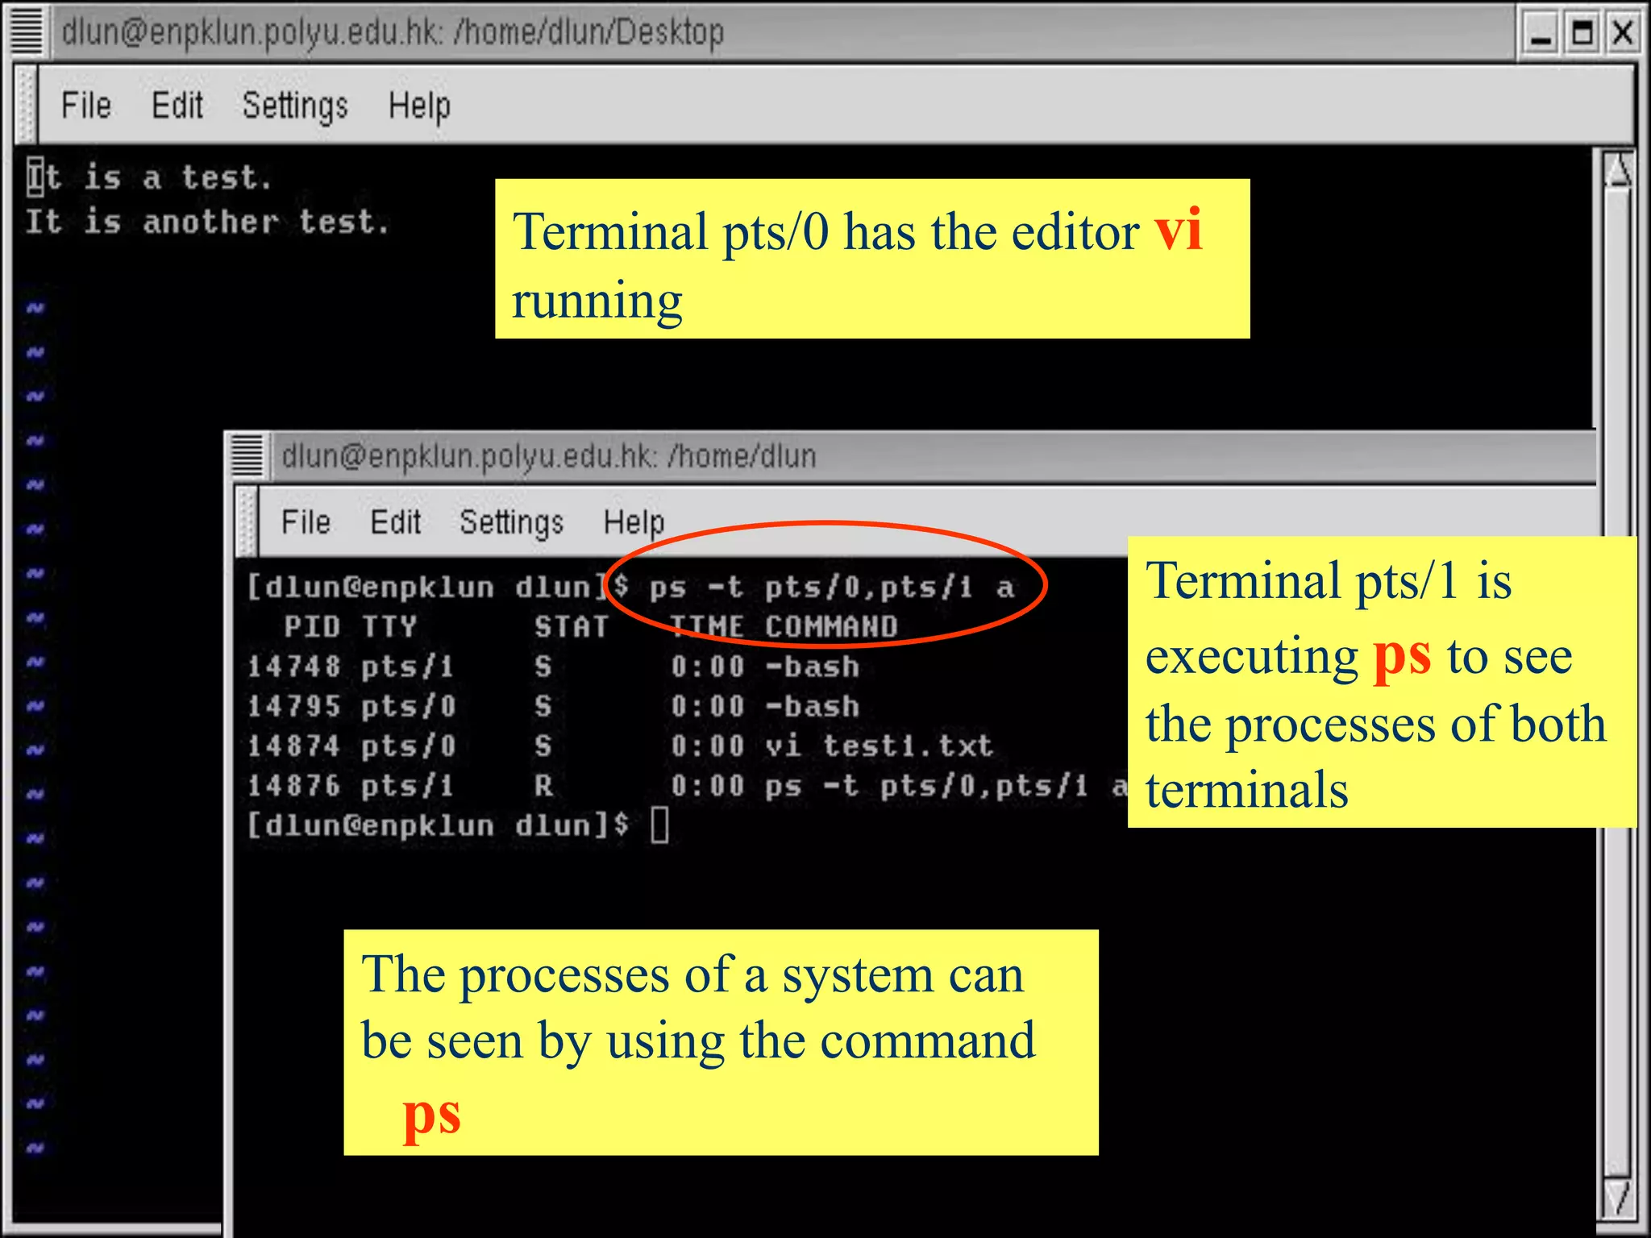Click the PID column header
Screen dimensions: 1651x1238
coord(311,626)
